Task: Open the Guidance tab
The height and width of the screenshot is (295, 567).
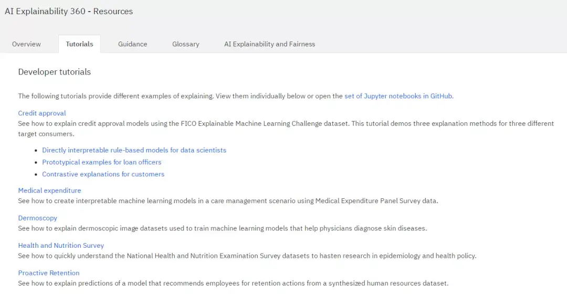Action: (x=132, y=44)
